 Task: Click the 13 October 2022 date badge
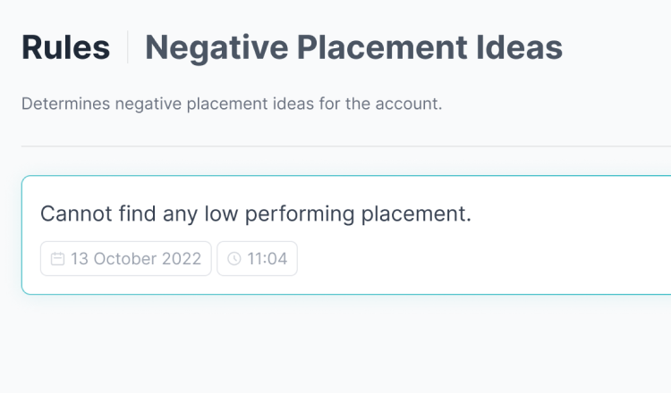tap(126, 258)
